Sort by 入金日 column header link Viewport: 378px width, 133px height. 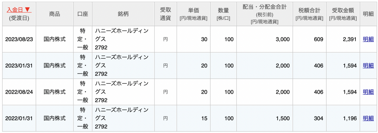(19, 10)
